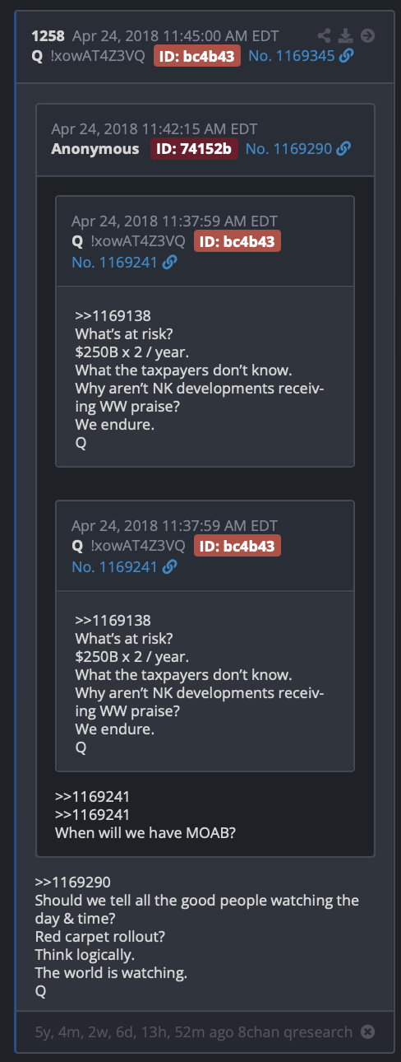401x1062 pixels.
Task: Open post via the circled arrow icon
Action: pyautogui.click(x=367, y=35)
